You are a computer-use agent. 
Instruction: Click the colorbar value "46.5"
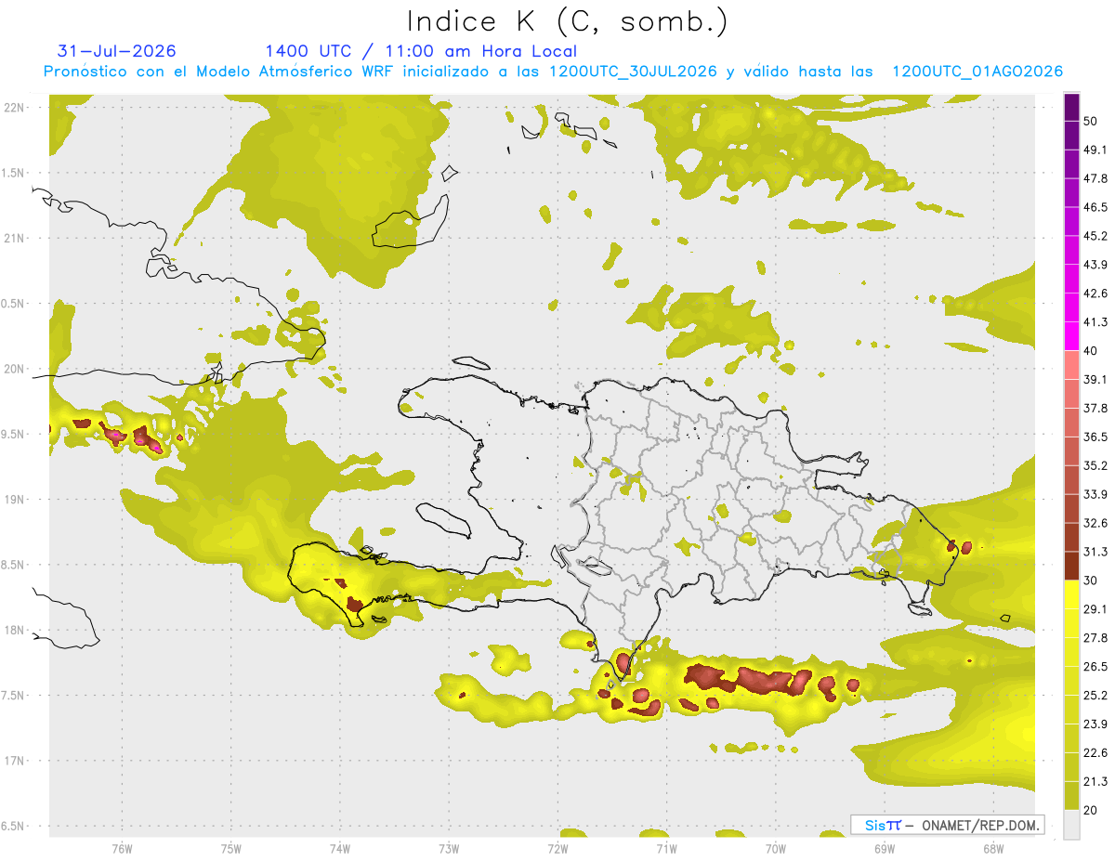[1095, 207]
